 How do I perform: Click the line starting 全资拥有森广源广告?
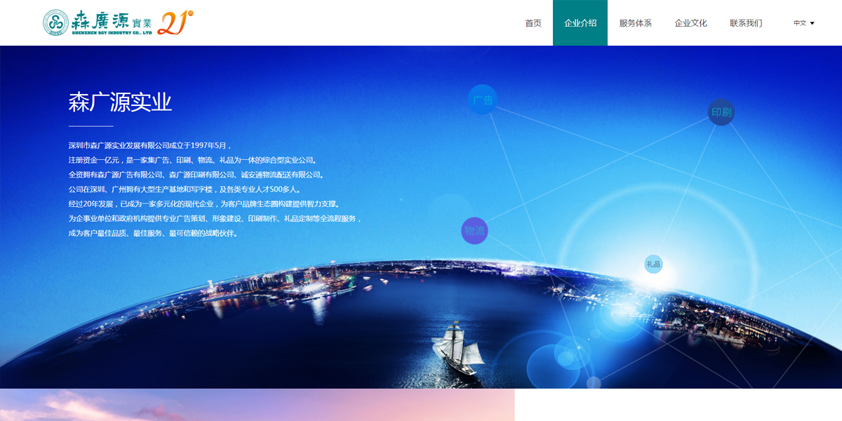pos(196,175)
